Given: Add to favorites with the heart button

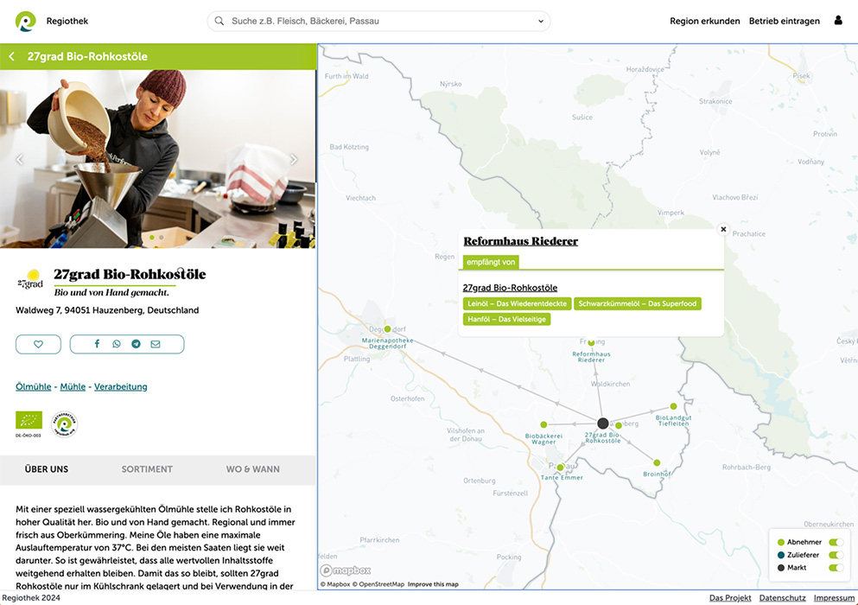Looking at the screenshot, I should point(38,344).
